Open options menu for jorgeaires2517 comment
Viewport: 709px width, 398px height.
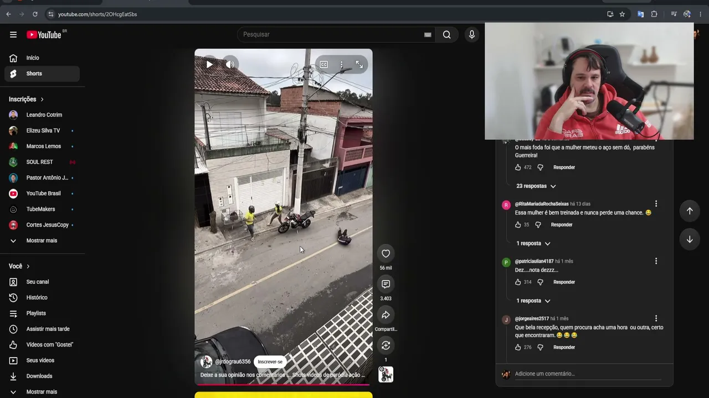[x=656, y=319]
